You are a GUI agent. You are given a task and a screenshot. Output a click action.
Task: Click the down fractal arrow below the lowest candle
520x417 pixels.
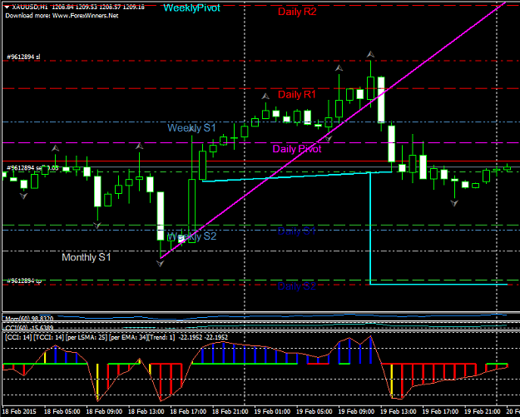[161, 263]
